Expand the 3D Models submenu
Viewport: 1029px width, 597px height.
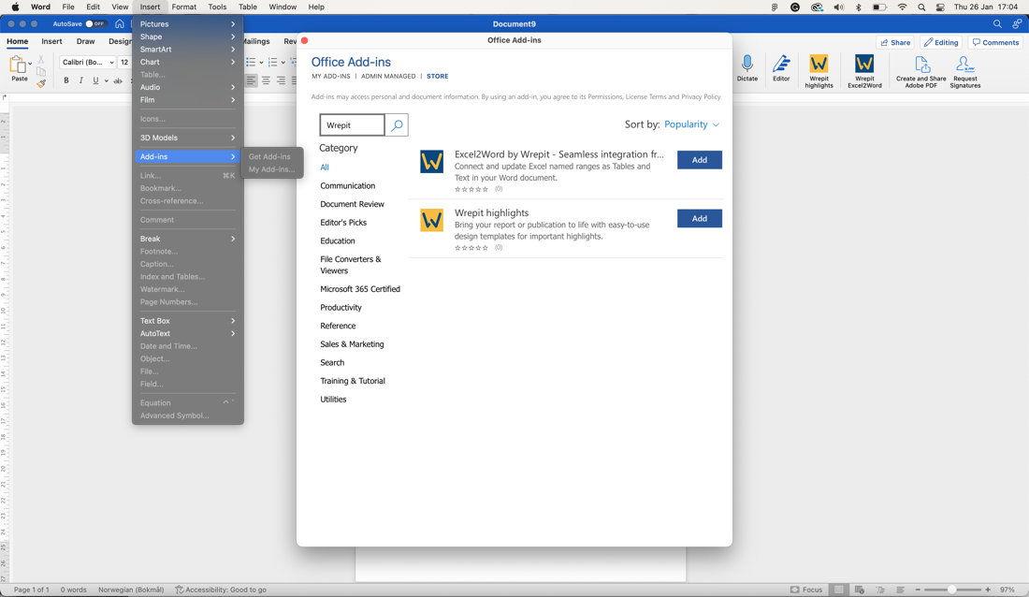(x=187, y=138)
